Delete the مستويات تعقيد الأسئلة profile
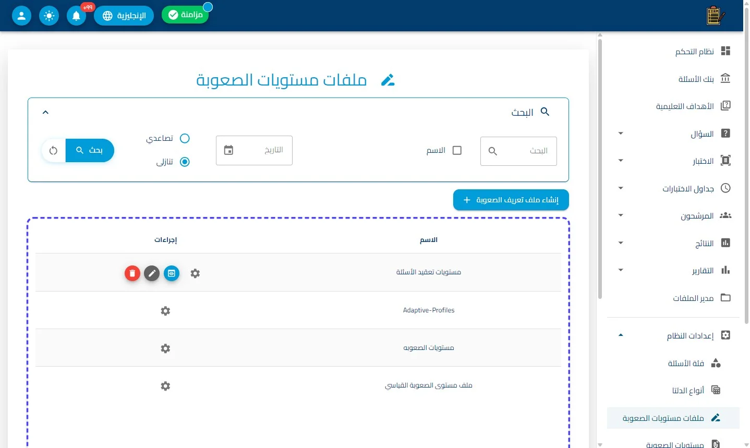This screenshot has width=750, height=448. (132, 273)
